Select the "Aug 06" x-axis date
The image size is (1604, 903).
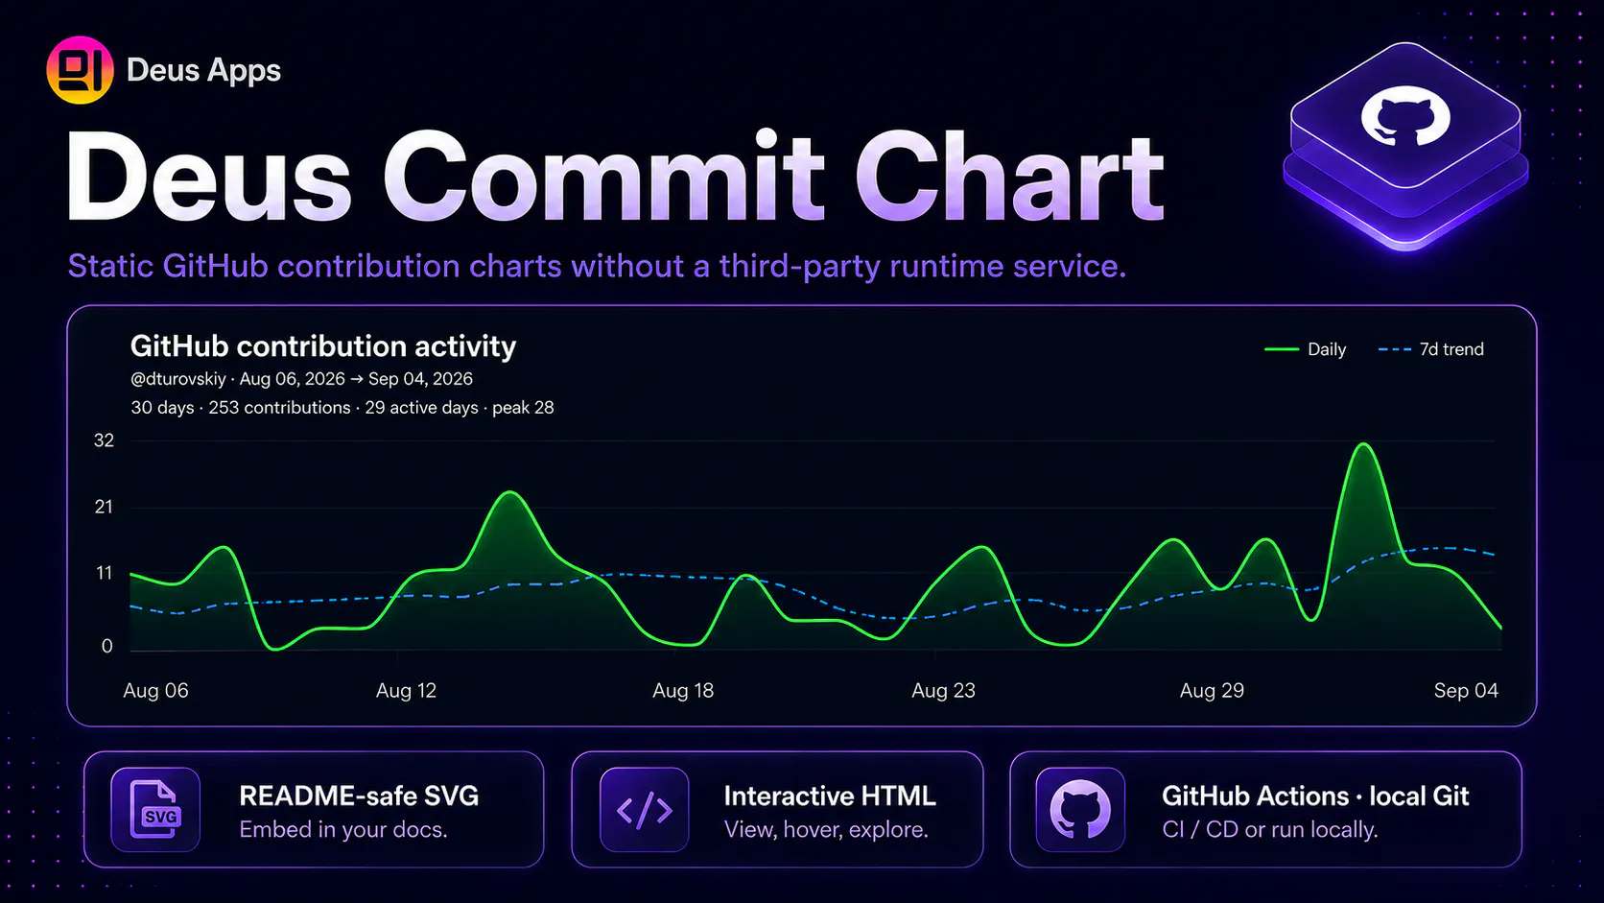click(x=156, y=691)
